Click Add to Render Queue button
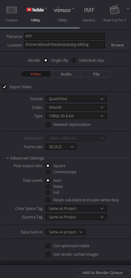 [103, 273]
